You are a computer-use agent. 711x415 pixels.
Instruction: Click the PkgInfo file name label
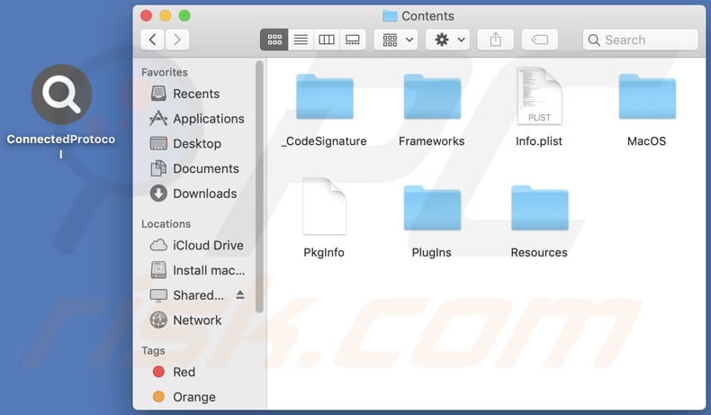coord(324,252)
